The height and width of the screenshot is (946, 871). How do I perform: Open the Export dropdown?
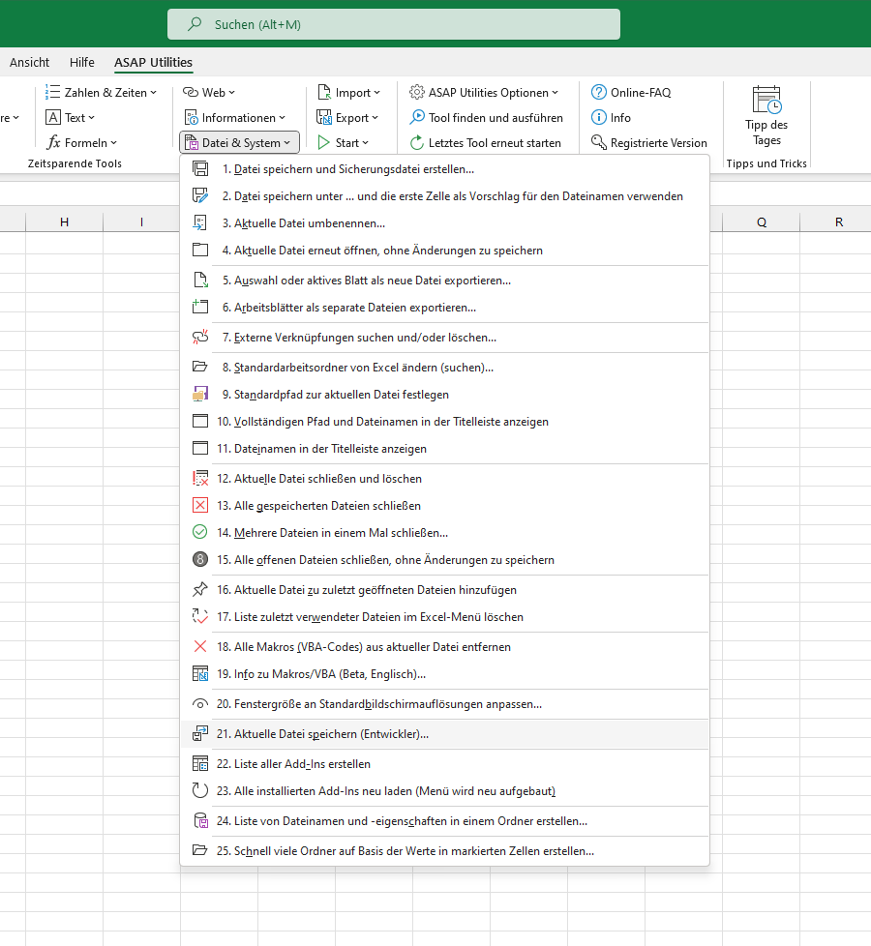click(347, 118)
